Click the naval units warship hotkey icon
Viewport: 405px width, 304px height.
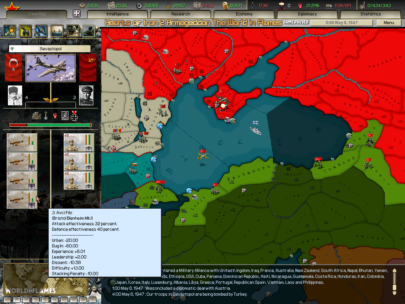click(x=57, y=31)
